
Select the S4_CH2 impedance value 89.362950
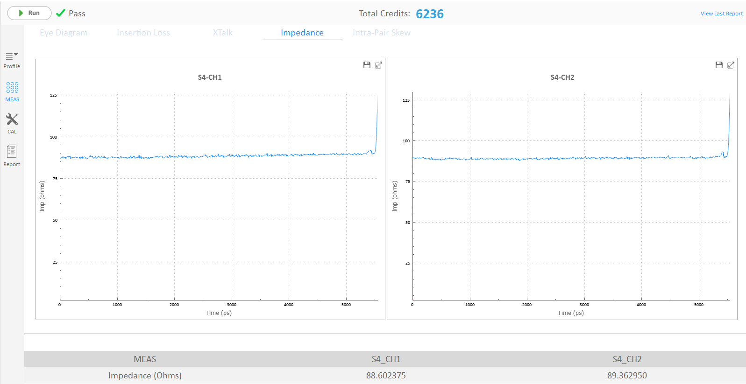(627, 375)
